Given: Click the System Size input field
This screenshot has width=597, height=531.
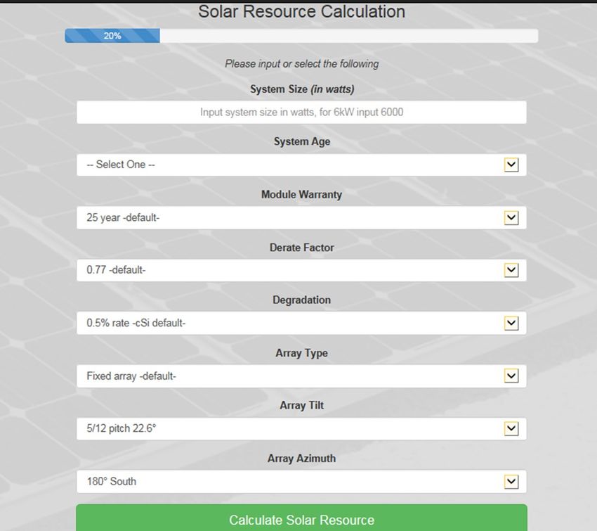Looking at the screenshot, I should tap(301, 112).
